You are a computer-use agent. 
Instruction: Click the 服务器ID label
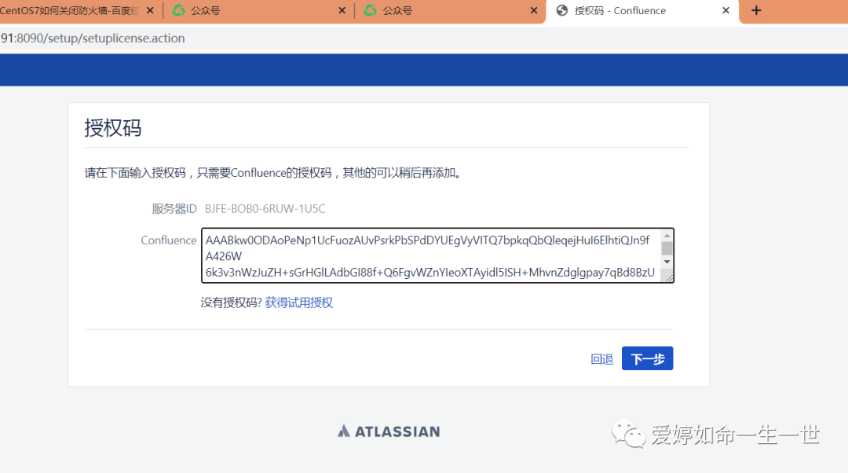174,209
